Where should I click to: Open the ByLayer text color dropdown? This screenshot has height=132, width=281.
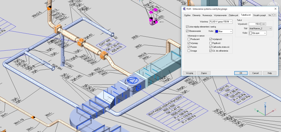click(258, 33)
